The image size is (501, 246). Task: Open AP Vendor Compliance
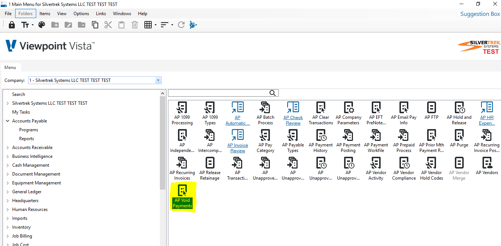(x=404, y=169)
